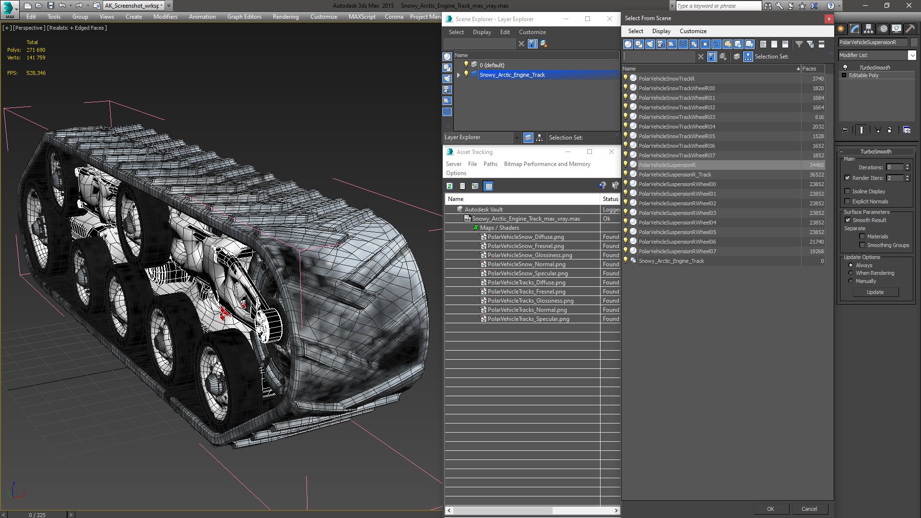921x518 pixels.
Task: Click OK in Select From Scene dialog
Action: coord(770,509)
